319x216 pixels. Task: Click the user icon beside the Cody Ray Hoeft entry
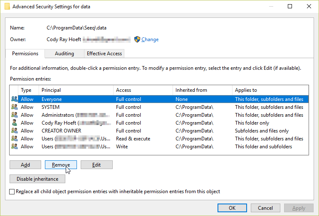point(15,123)
